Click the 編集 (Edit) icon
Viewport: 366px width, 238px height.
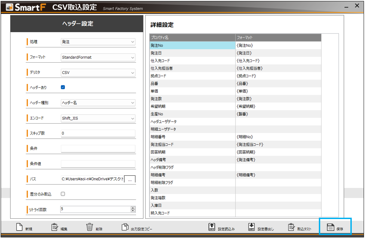[x=55, y=228]
